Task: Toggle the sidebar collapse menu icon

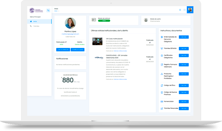Action: (48, 10)
